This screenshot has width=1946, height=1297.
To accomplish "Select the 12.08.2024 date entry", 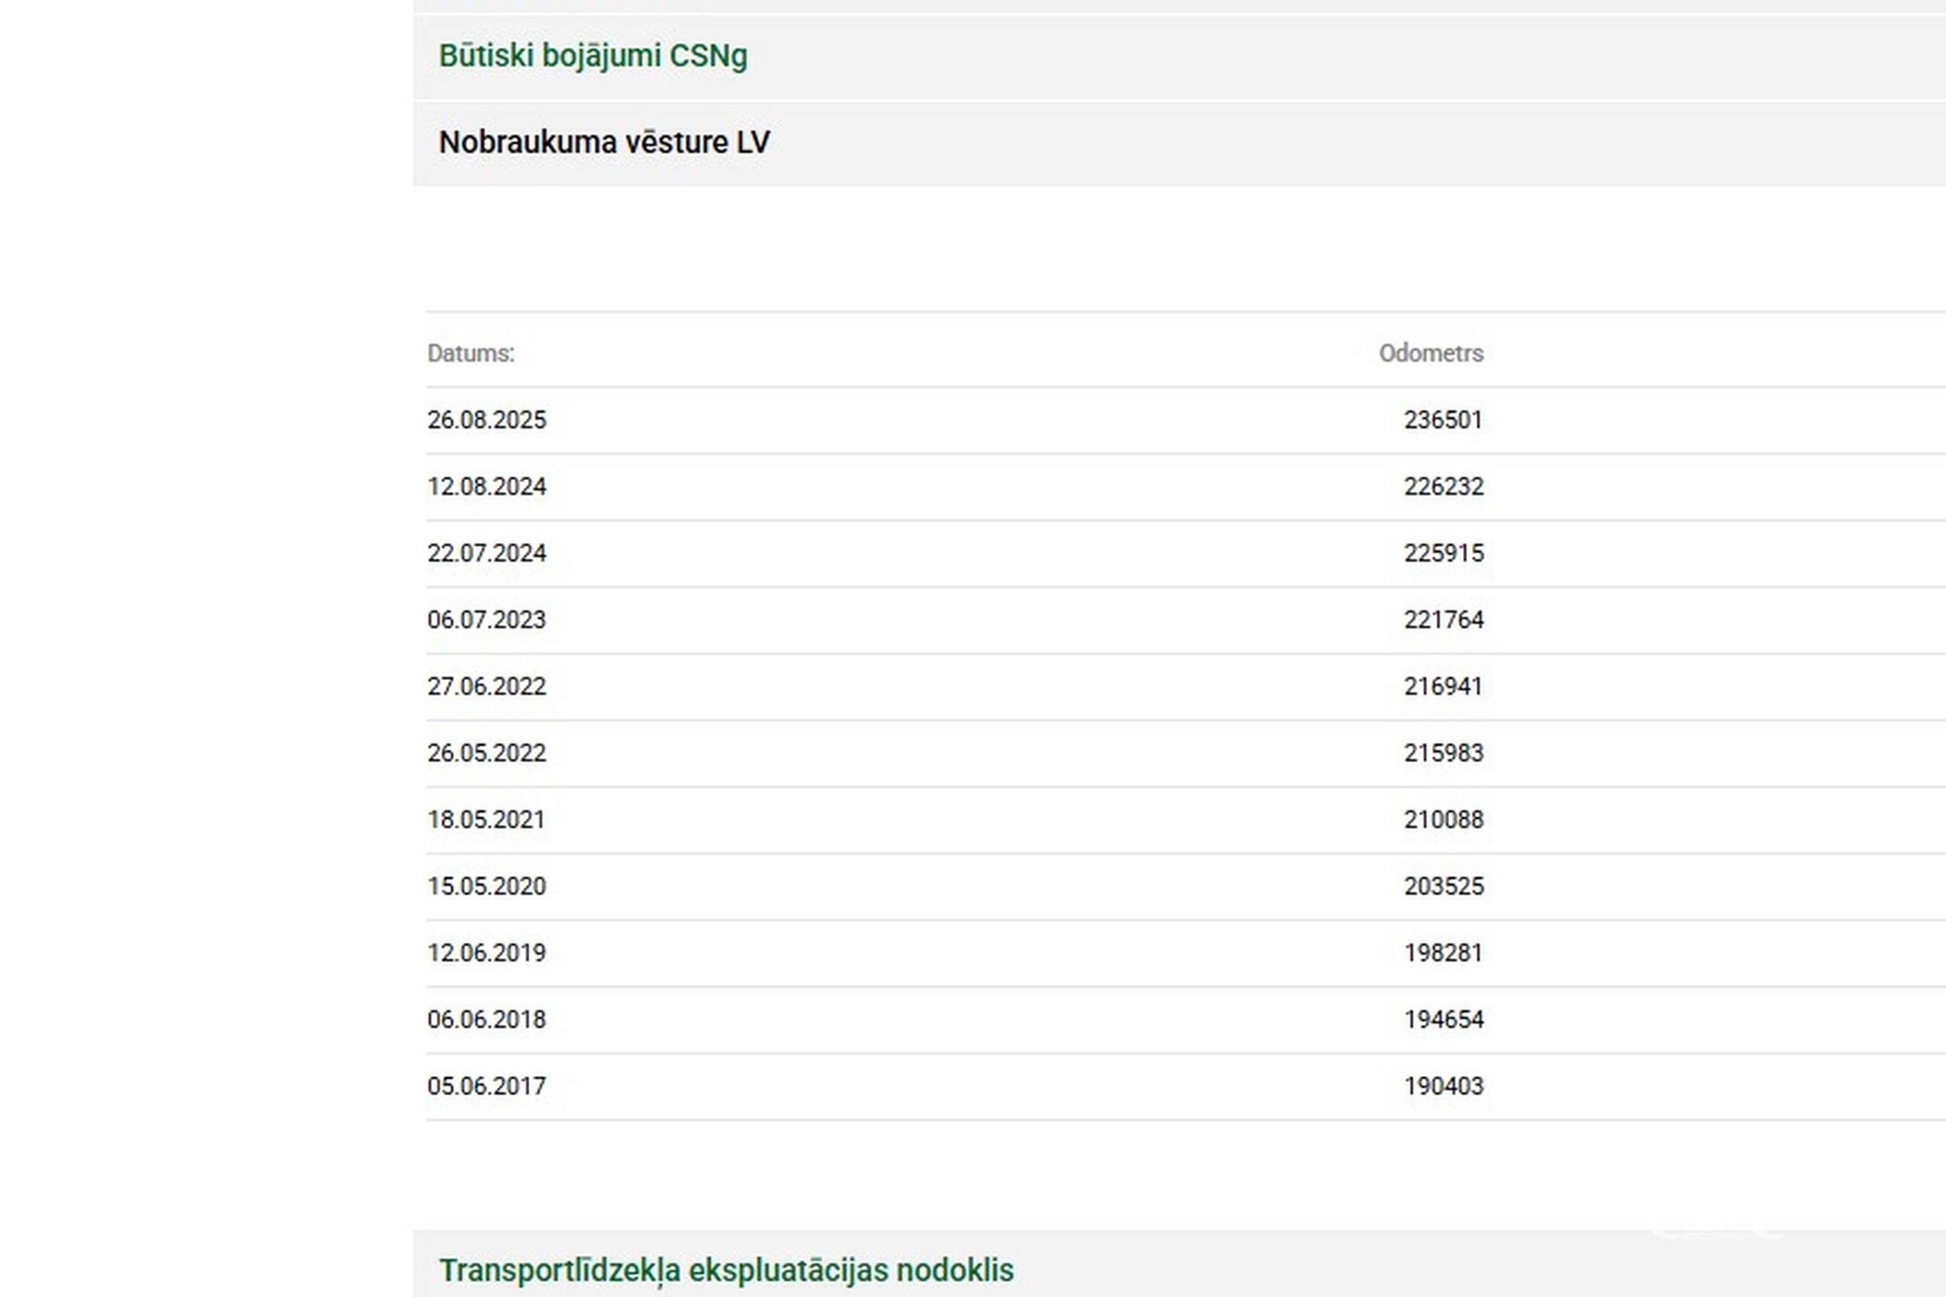I will click(x=486, y=486).
